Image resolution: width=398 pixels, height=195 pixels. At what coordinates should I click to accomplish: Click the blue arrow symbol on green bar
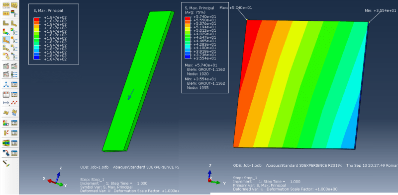(x=131, y=94)
